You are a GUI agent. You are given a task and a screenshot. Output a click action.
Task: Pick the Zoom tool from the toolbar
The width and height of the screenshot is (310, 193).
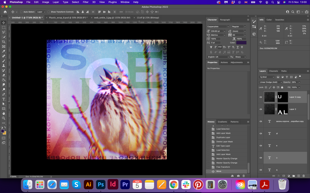[4, 118]
